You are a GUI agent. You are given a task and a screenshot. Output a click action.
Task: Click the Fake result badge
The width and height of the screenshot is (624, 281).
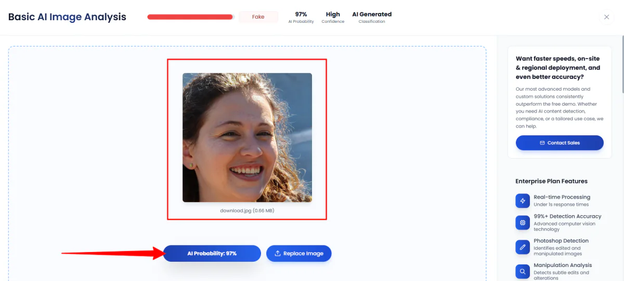click(x=258, y=17)
